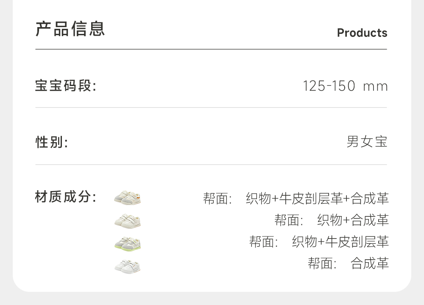Click the 帮面 label on the third material row

click(x=263, y=242)
